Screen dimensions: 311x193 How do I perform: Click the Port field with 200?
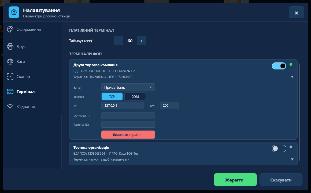[x=169, y=106]
